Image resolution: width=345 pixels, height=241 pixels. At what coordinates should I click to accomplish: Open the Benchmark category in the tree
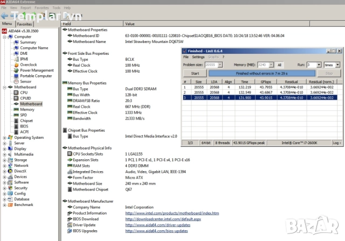(23, 205)
